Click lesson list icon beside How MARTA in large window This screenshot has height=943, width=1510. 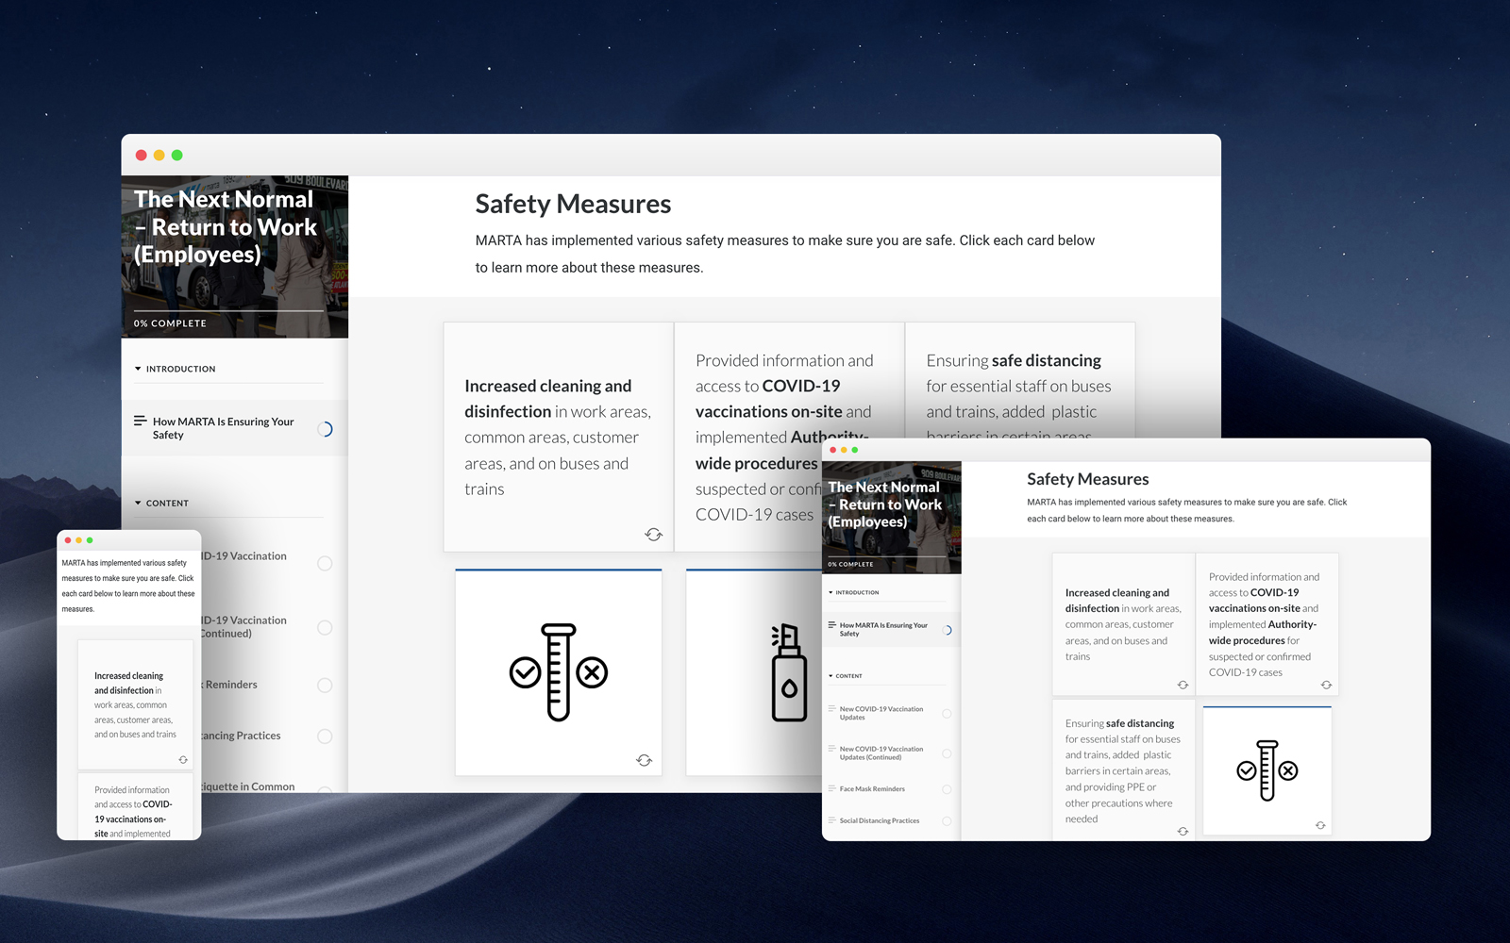pos(140,422)
